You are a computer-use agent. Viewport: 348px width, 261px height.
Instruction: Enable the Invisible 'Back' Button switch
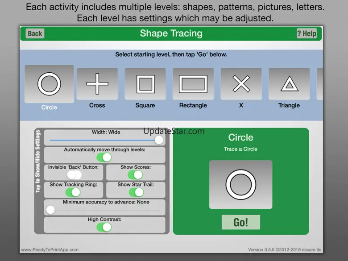click(74, 175)
